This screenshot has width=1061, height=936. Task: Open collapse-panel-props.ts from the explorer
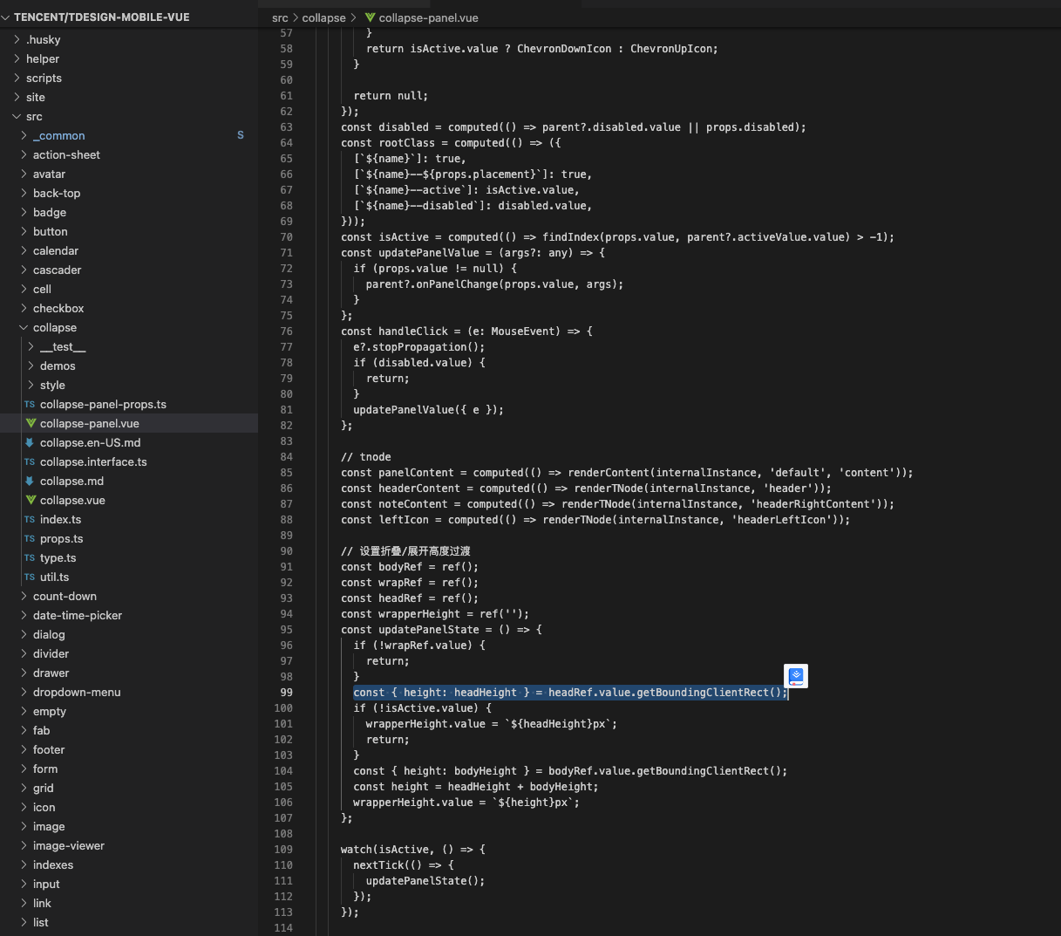coord(105,404)
